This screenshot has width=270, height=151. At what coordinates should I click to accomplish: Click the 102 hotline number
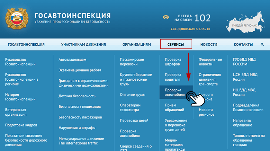click(x=202, y=18)
